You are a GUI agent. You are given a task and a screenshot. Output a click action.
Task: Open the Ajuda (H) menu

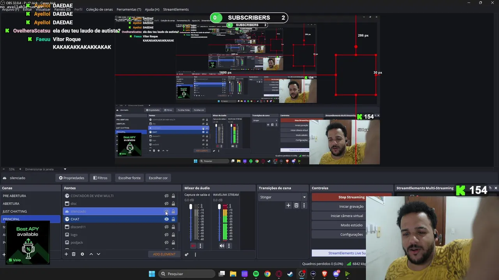coord(152,9)
